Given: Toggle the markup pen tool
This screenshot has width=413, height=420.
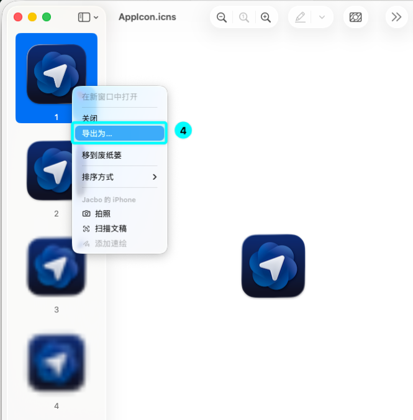Looking at the screenshot, I should point(300,17).
